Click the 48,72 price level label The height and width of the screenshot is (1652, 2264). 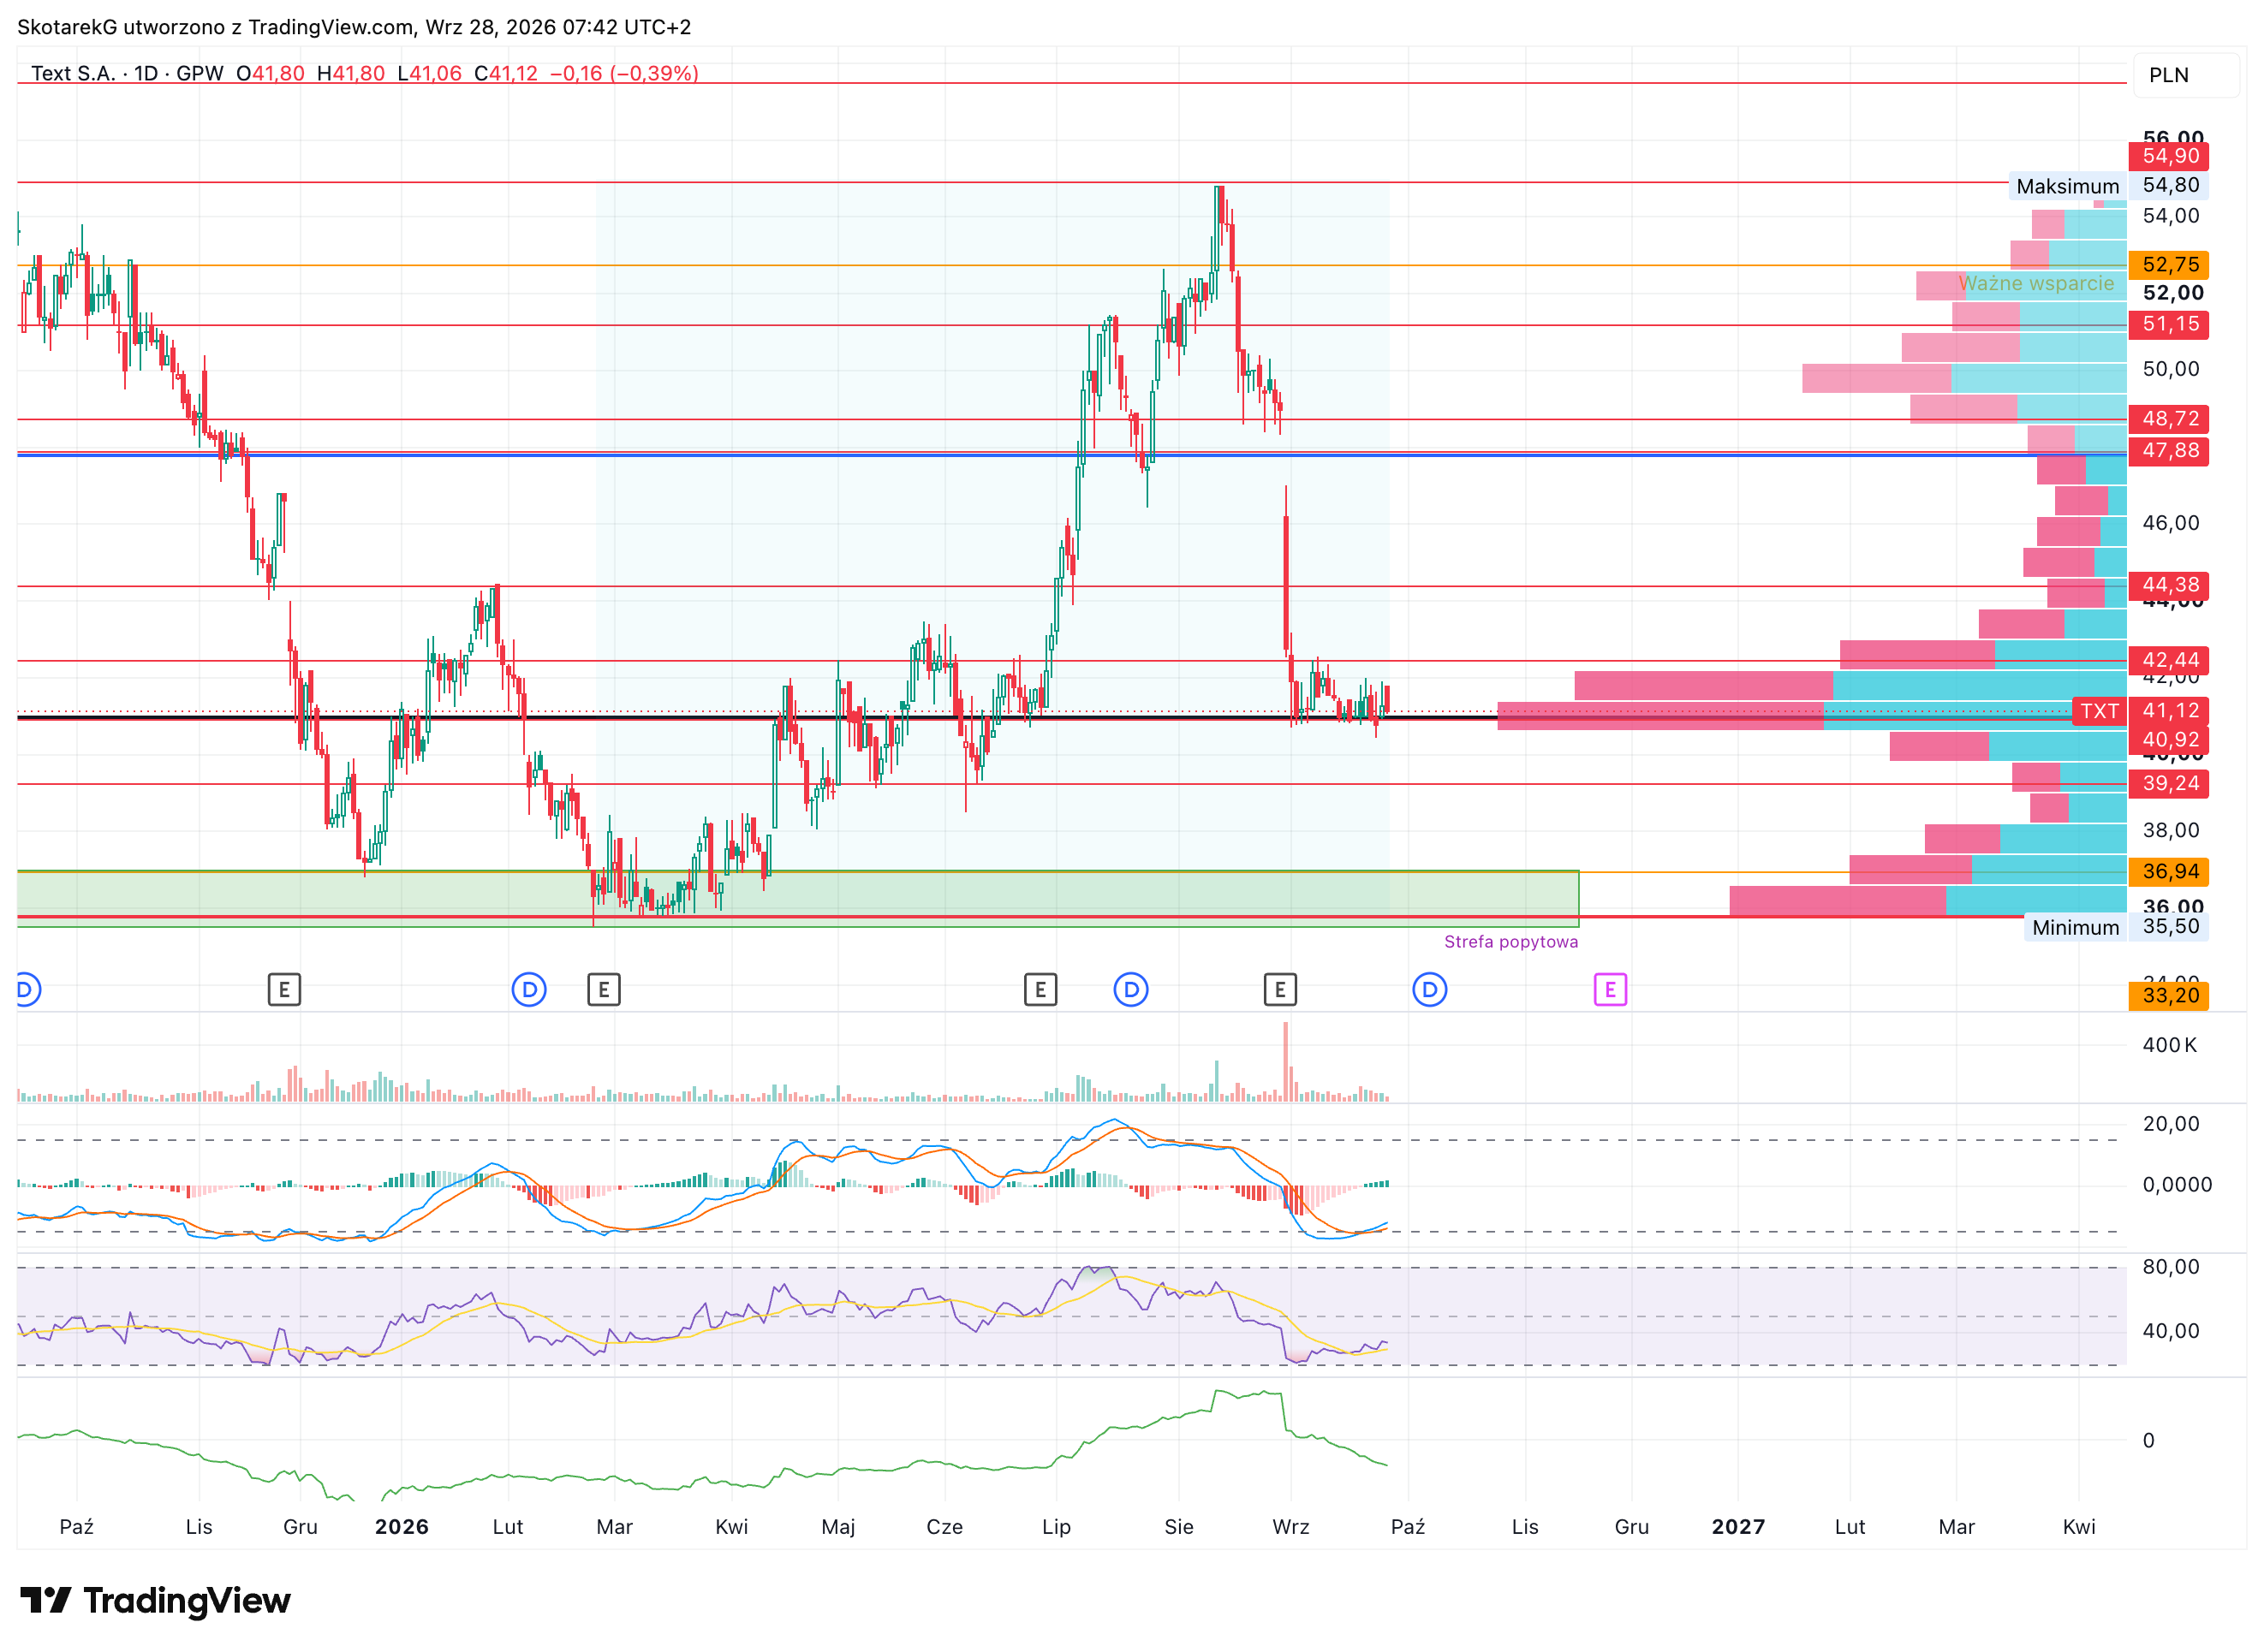coord(2168,419)
